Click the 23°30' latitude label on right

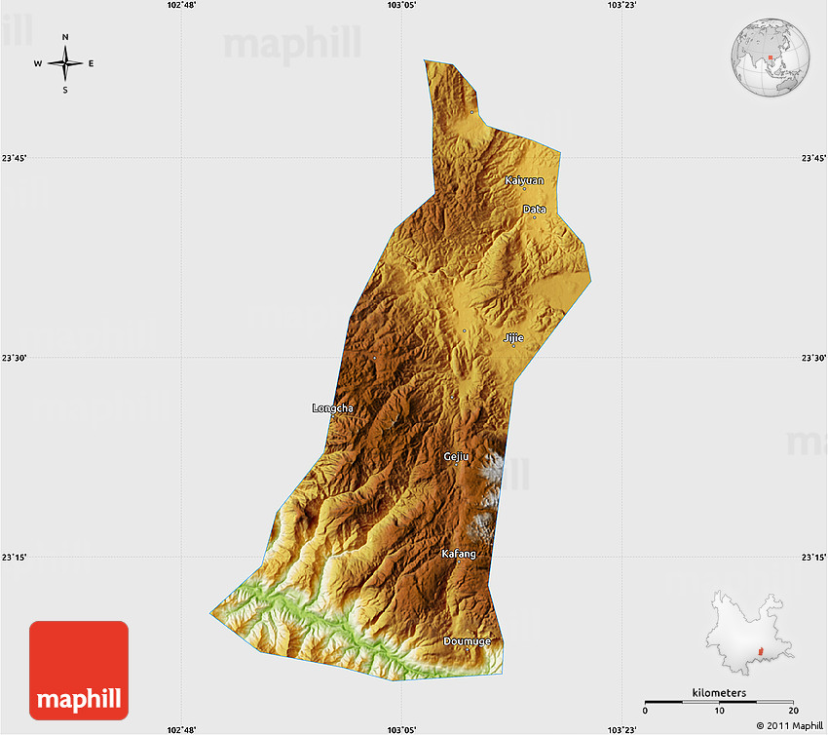click(x=813, y=358)
